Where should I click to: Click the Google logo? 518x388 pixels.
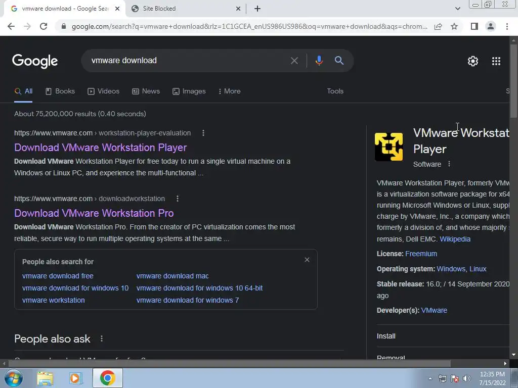[35, 61]
